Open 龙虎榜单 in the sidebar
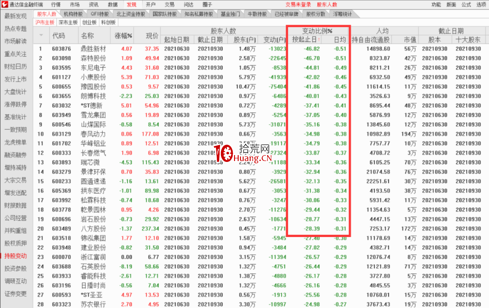The width and height of the screenshot is (489, 308). point(15,142)
